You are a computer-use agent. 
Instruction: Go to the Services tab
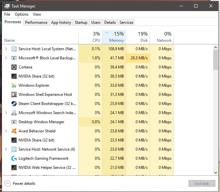tap(126, 22)
